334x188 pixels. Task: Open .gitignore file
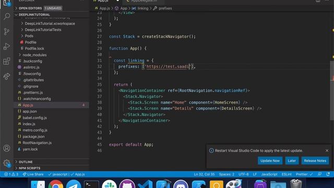30,86
